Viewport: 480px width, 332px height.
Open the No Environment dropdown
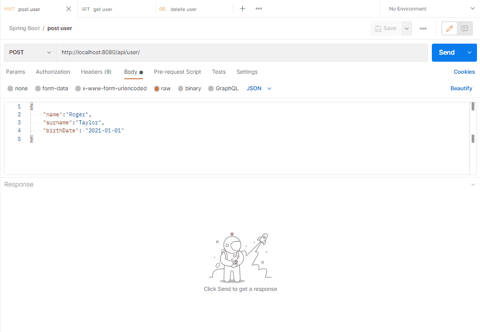429,9
